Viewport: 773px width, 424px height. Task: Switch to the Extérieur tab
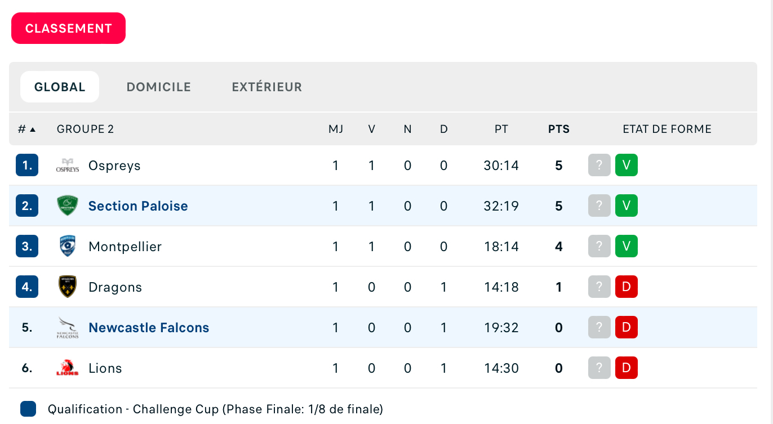point(267,87)
